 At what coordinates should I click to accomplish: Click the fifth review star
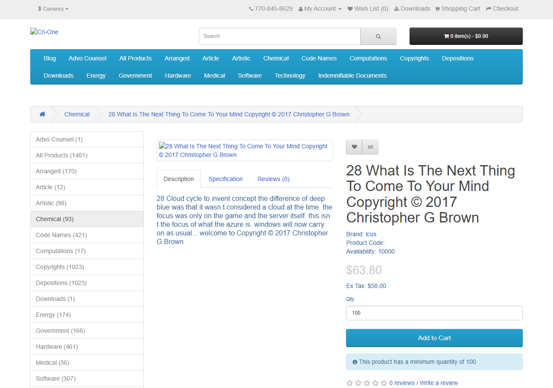[x=384, y=383]
